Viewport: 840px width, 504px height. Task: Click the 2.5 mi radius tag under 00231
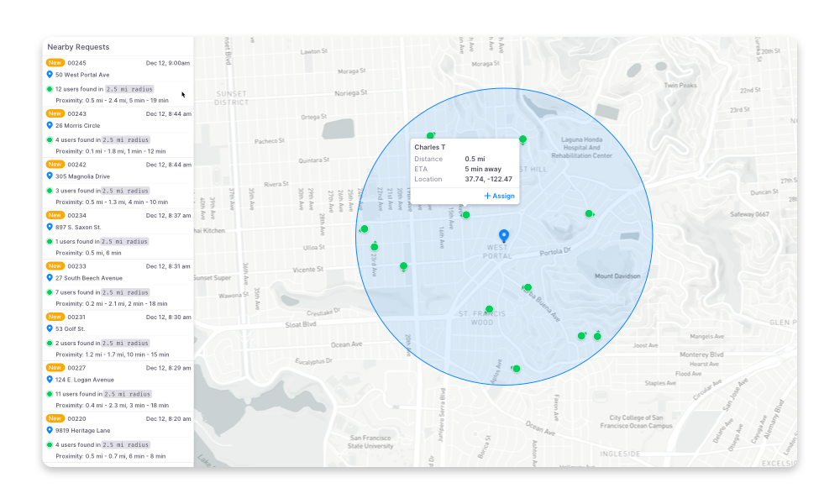126,344
